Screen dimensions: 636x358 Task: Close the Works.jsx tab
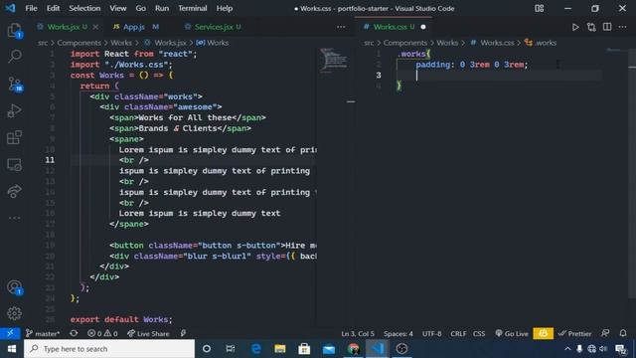(95, 27)
